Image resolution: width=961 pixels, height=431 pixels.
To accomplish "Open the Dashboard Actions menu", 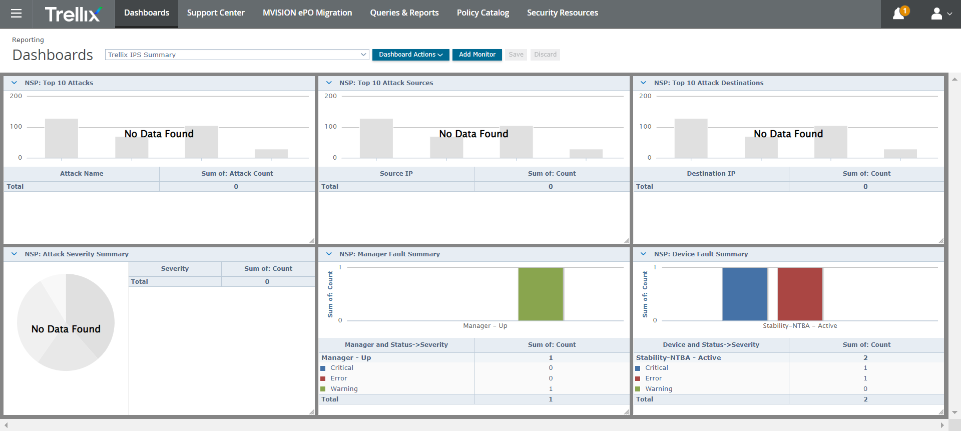I will click(410, 55).
